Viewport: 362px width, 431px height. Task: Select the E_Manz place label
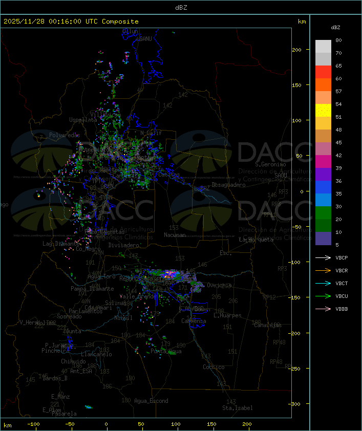click(x=60, y=397)
